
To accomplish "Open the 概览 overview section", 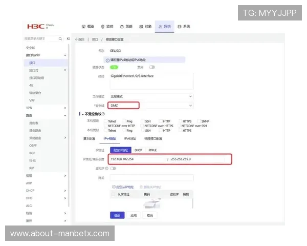I will coord(88,27).
